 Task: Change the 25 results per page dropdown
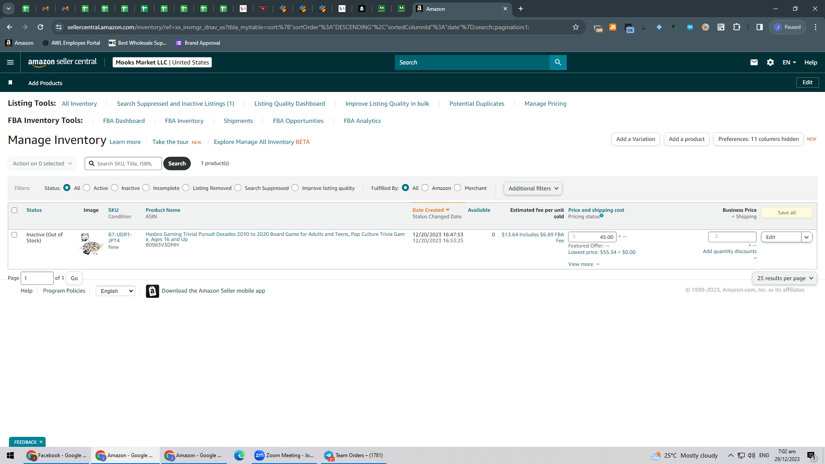tap(785, 278)
